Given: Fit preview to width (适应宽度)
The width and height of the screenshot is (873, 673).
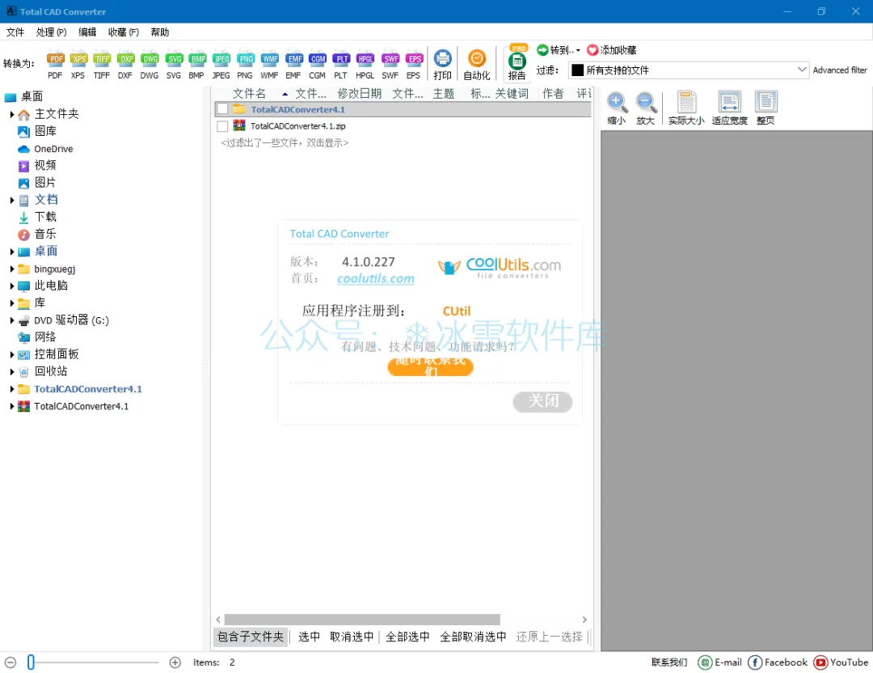Looking at the screenshot, I should 729,108.
